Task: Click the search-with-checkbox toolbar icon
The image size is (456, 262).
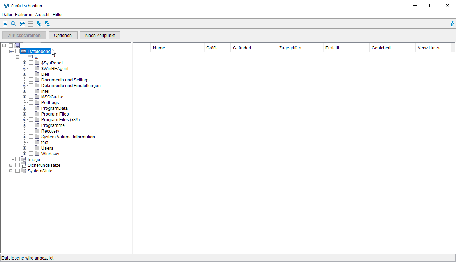Action: pos(39,24)
